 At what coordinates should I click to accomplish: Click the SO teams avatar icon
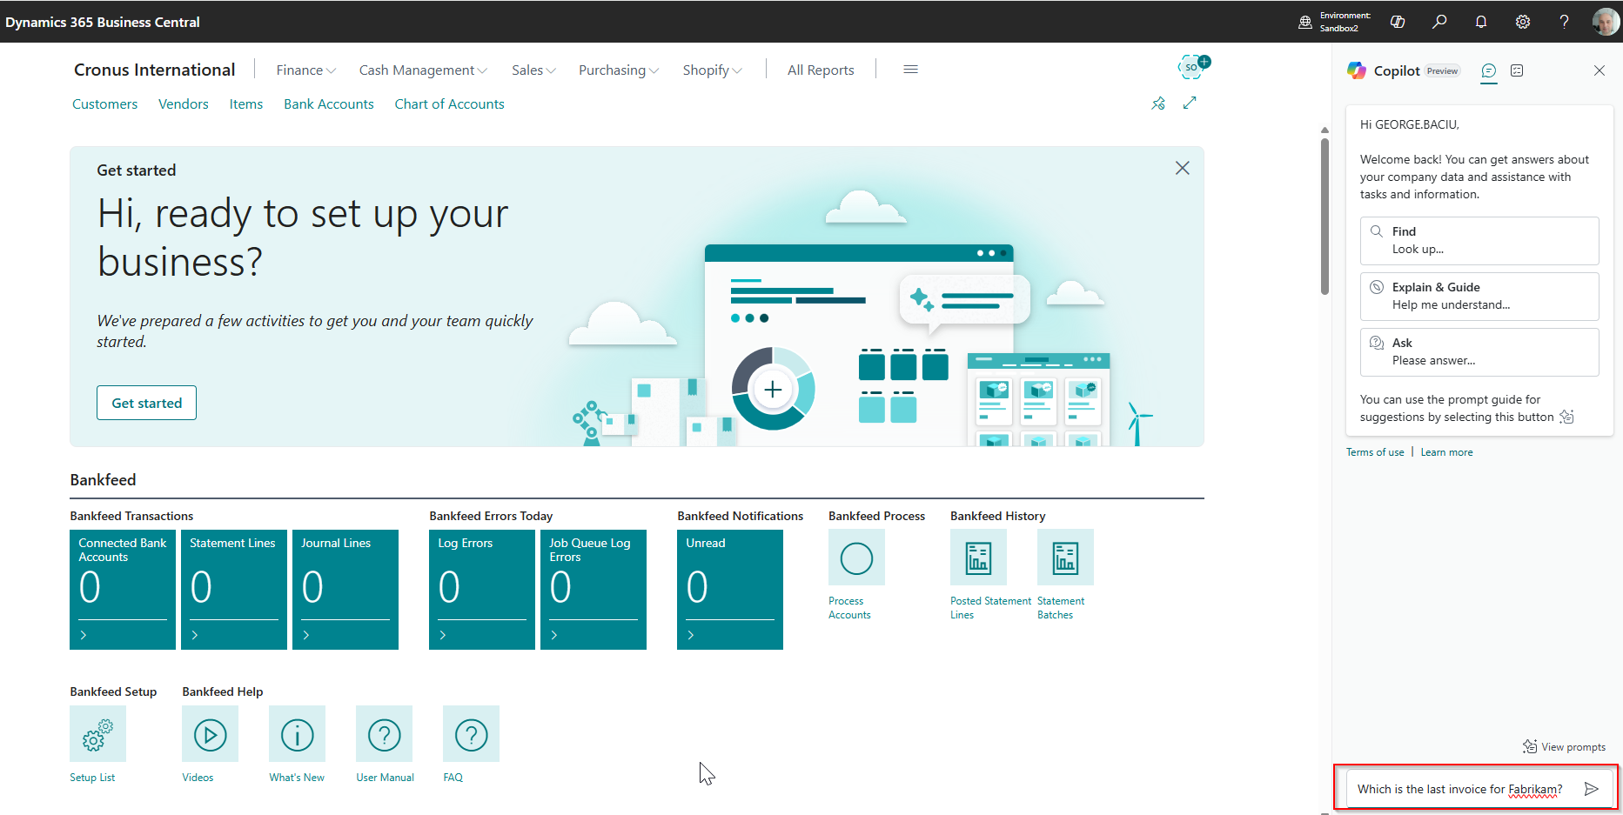[x=1193, y=66]
